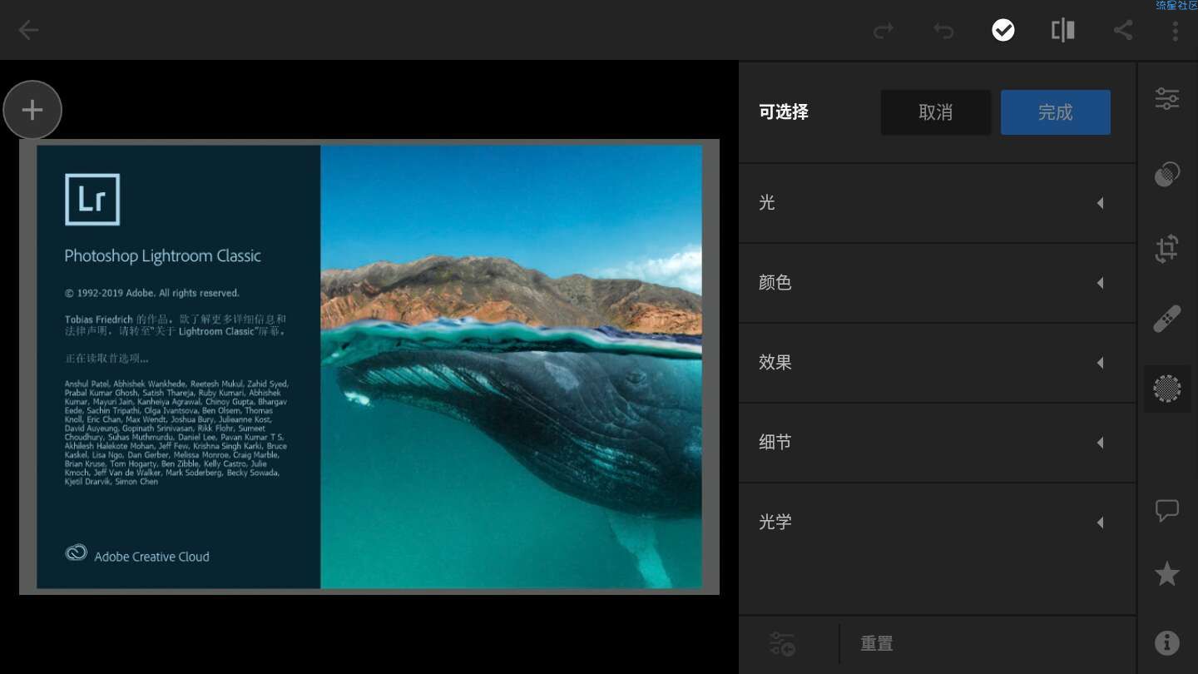Expand the 光 panel

point(938,203)
